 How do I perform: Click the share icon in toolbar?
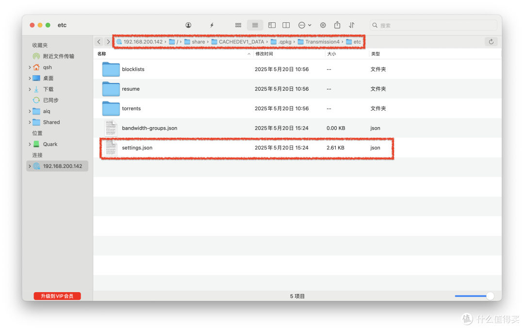(x=338, y=25)
